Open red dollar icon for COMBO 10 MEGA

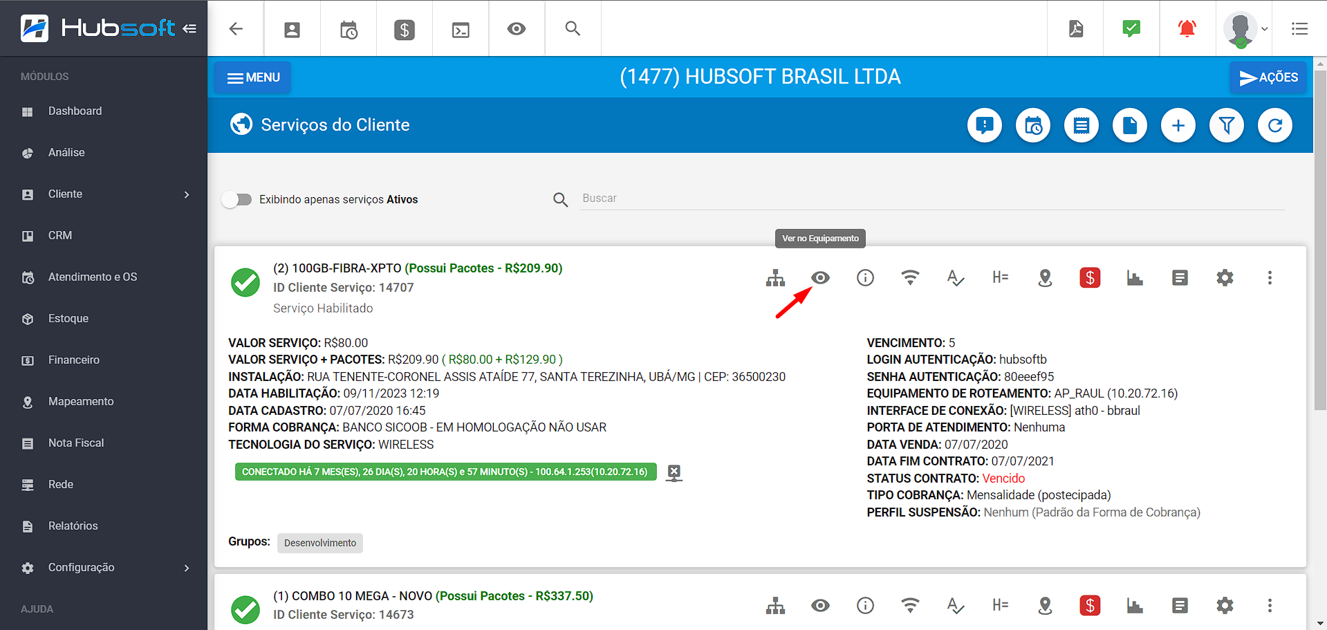pyautogui.click(x=1090, y=606)
